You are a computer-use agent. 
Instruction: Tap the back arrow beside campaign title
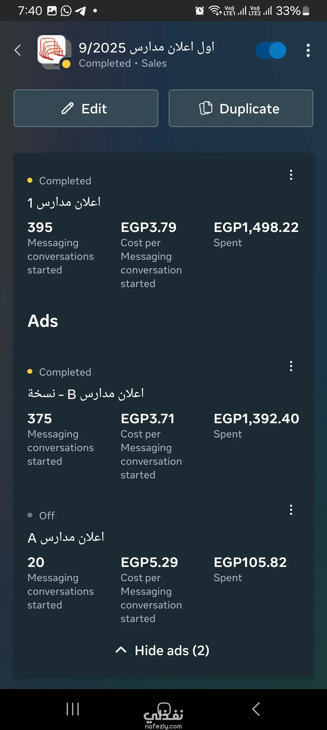click(18, 50)
